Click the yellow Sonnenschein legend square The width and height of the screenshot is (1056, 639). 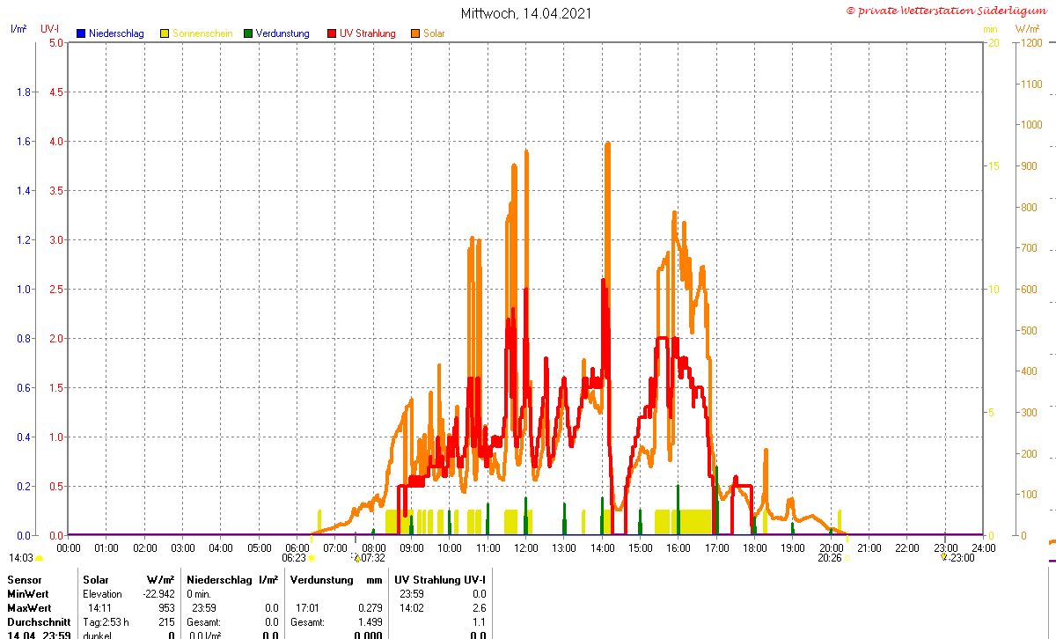165,33
